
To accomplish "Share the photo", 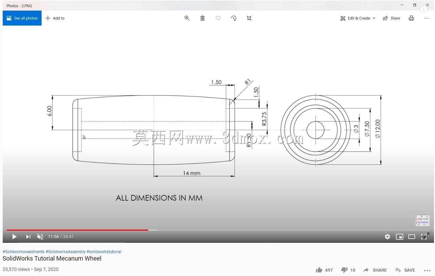I will [x=392, y=18].
